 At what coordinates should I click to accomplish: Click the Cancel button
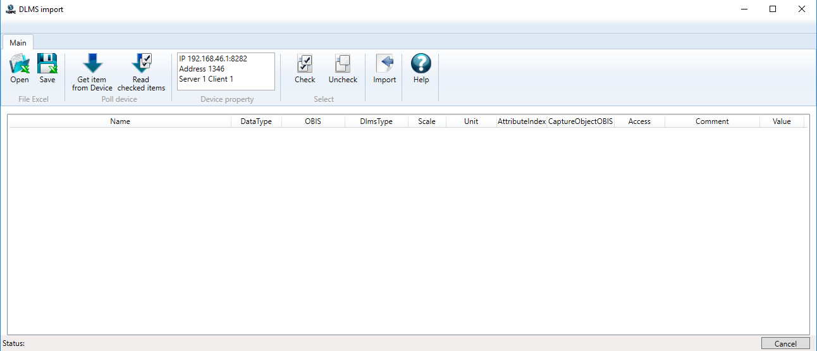coord(785,343)
